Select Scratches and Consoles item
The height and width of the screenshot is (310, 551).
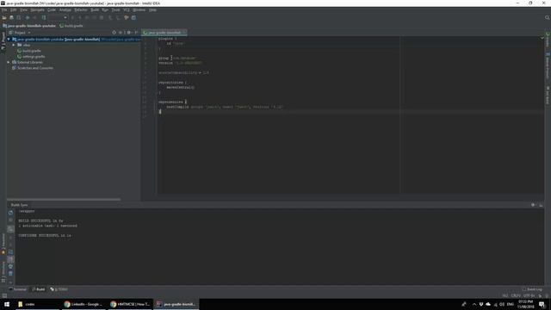(x=33, y=68)
